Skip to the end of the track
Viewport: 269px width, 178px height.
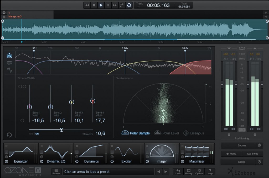(x=115, y=5)
